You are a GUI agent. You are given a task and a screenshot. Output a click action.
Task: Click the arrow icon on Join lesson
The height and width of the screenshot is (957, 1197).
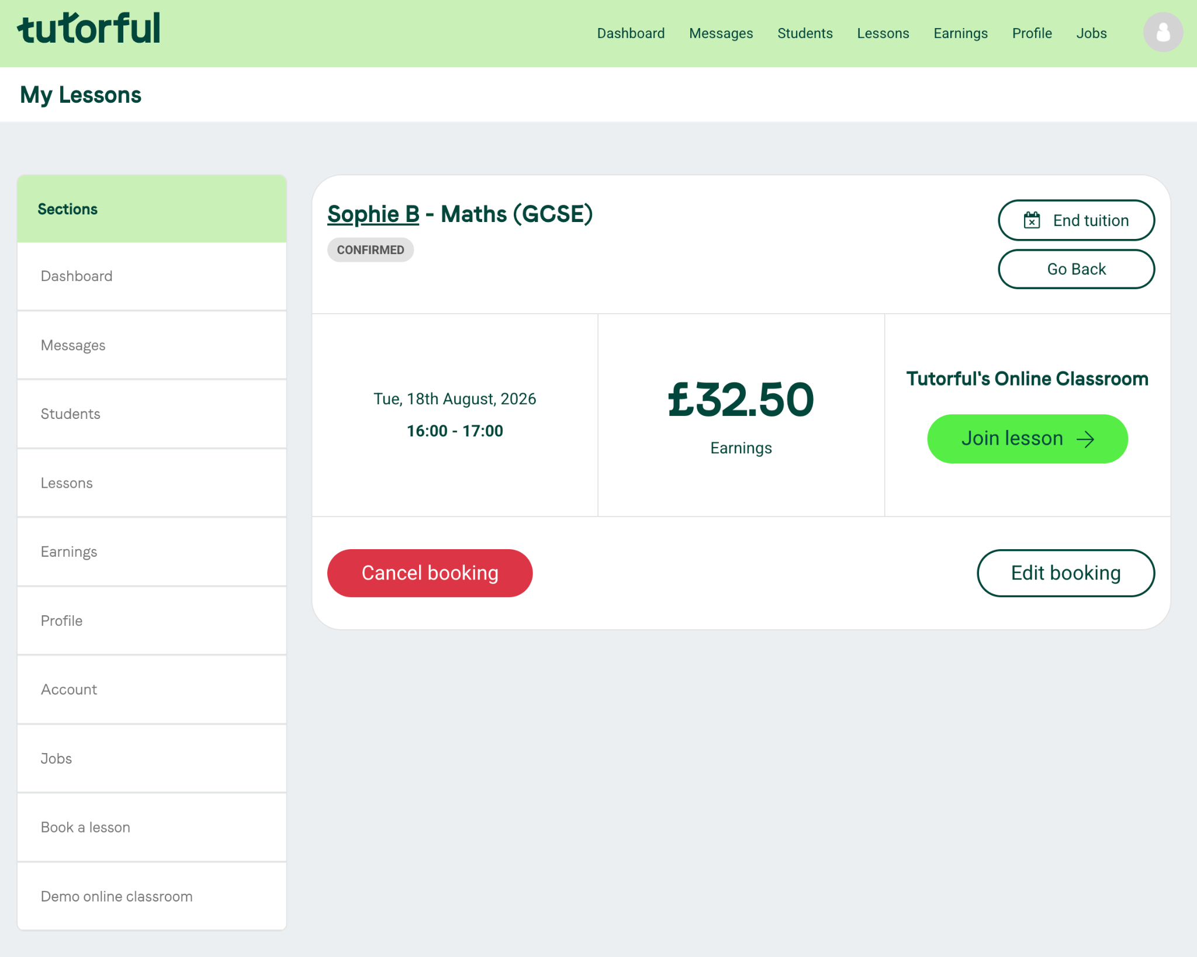point(1085,439)
